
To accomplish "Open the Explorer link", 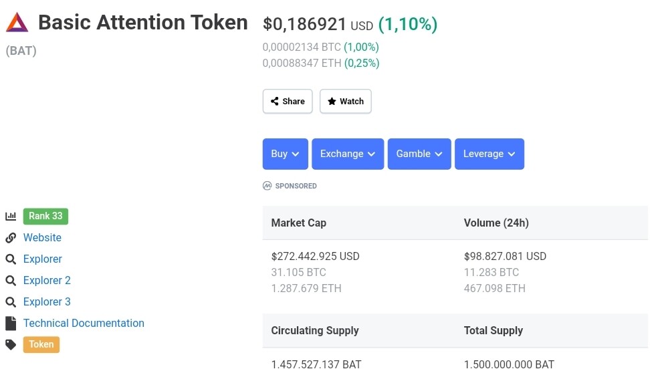I will (43, 259).
